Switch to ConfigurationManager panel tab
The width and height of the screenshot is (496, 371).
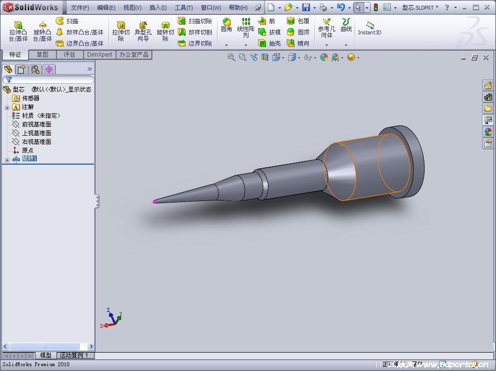pyautogui.click(x=35, y=69)
